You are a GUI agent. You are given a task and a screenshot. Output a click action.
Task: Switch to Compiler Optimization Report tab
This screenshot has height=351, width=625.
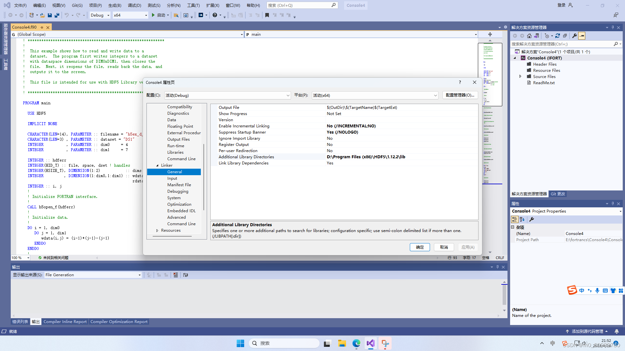119,322
